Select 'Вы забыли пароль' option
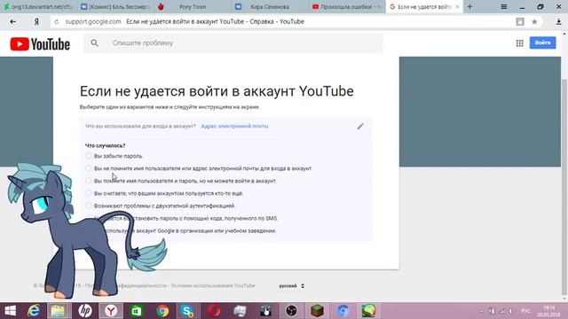Viewport: 568px width, 319px height. [x=114, y=156]
